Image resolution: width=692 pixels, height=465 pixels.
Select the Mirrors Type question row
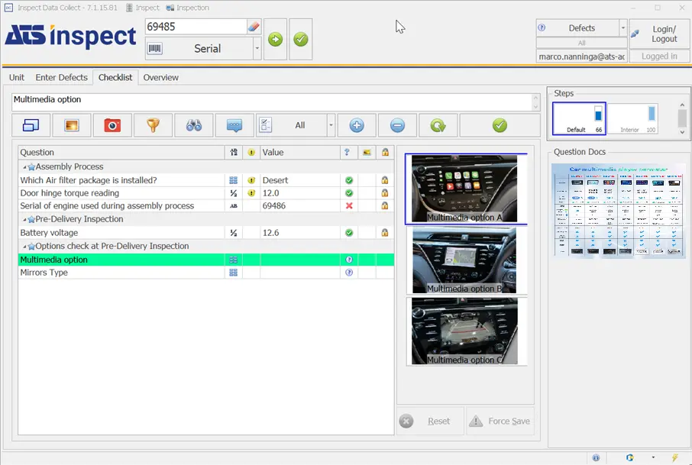(x=206, y=273)
